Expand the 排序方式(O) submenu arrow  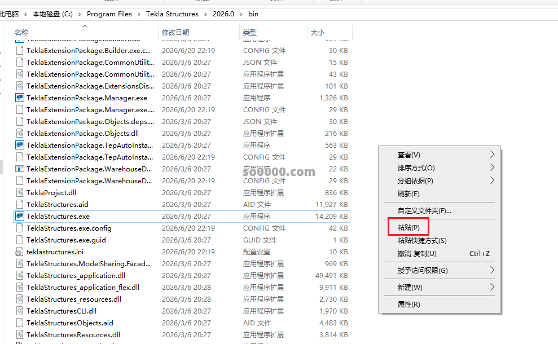[x=492, y=167]
